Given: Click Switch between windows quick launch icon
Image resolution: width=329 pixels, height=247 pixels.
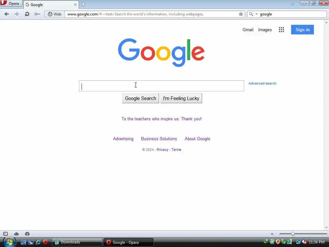Looking at the screenshot, I should 31,242.
